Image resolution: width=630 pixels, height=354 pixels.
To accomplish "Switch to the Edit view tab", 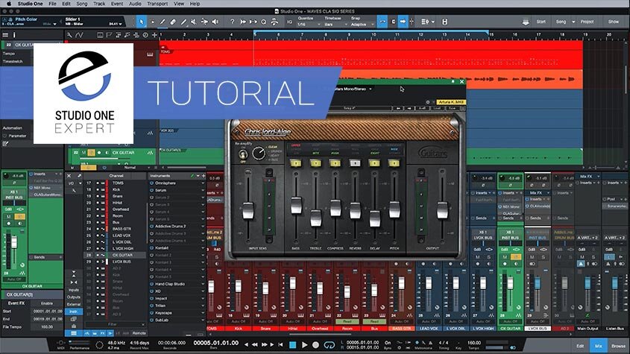I will click(580, 346).
